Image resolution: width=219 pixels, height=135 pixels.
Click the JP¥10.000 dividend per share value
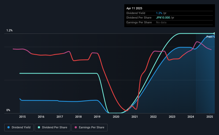163,18
